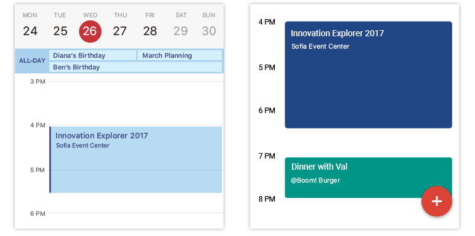Open the Dinner with Val appointment
Image resolution: width=475 pixels, height=236 pixels.
point(368,178)
